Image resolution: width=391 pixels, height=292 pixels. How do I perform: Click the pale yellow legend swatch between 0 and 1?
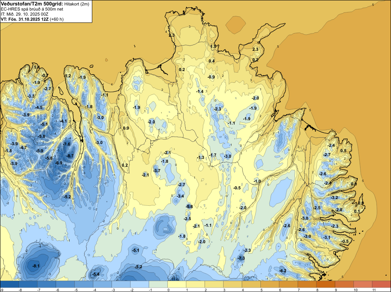tap(177, 284)
